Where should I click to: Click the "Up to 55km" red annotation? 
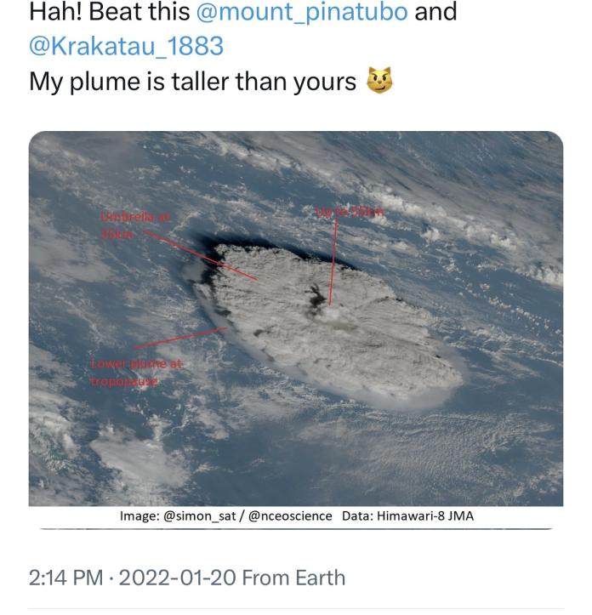350,211
